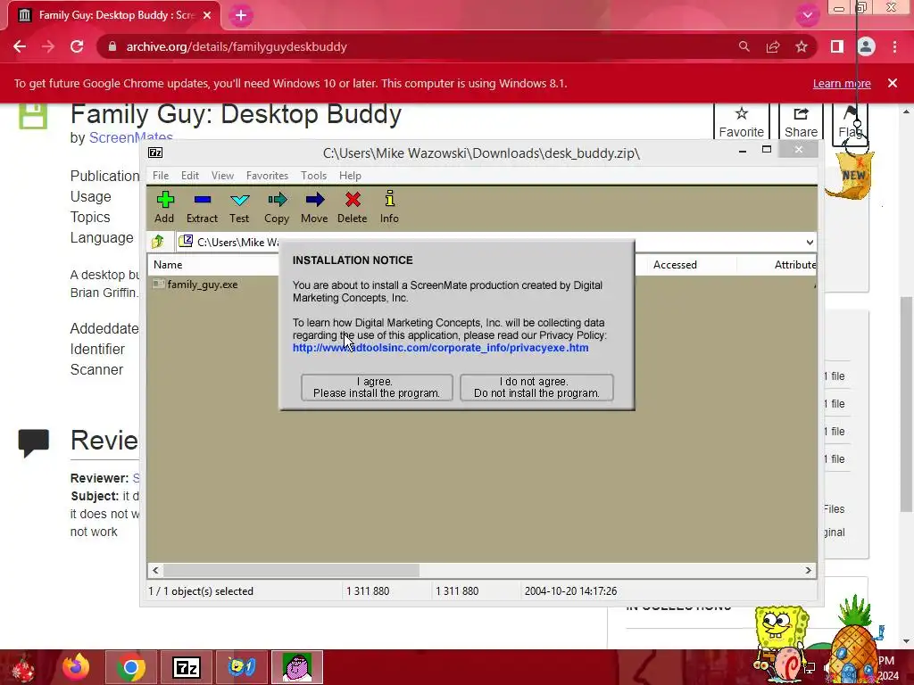Screen dimensions: 914x685
Task: Expand the 7-Zip address path dropdown
Action: [x=810, y=243]
